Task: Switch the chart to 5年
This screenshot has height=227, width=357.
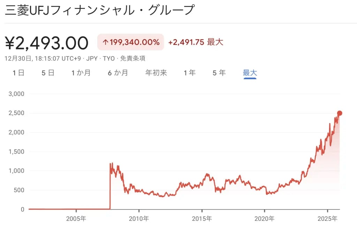Action: (219, 73)
